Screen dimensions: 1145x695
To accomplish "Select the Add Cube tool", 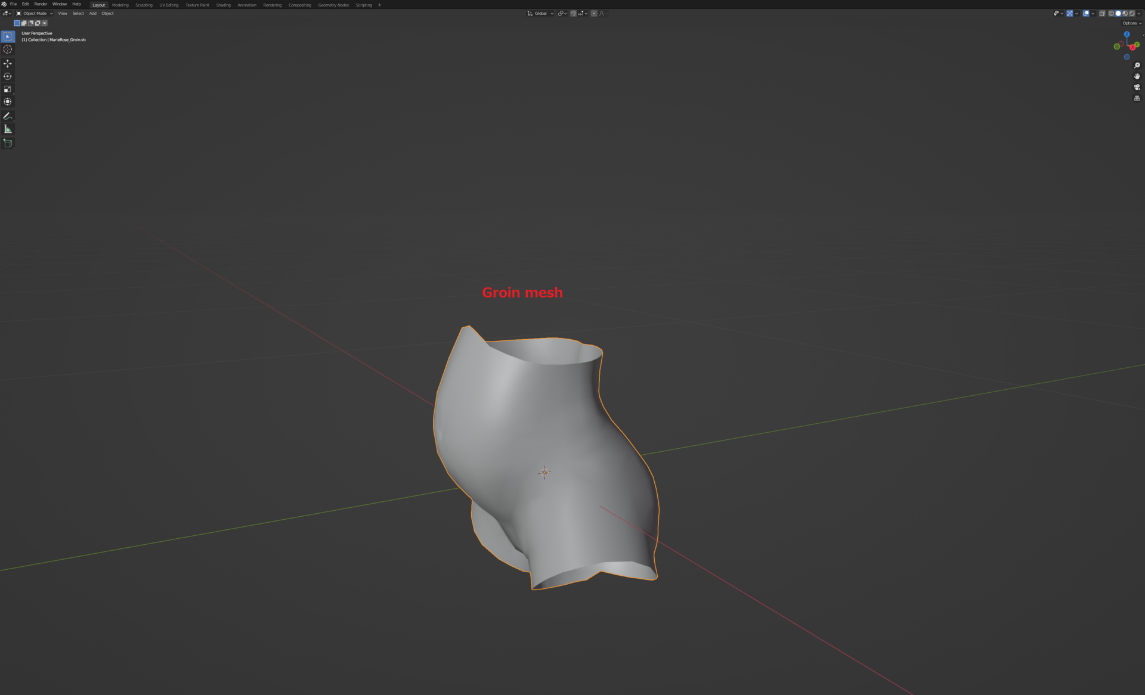I will (x=8, y=143).
